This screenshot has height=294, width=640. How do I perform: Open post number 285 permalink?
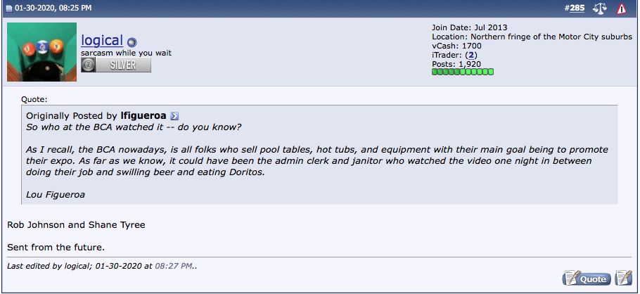(x=577, y=8)
